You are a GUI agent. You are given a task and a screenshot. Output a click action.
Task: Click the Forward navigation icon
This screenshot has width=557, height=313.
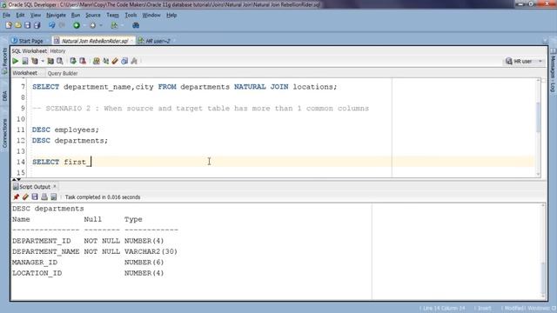tap(93, 25)
